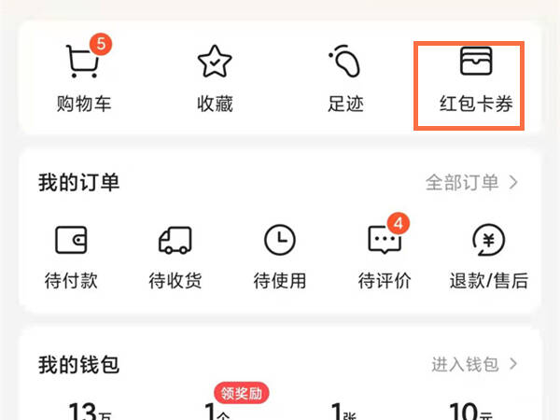Tap the red 领奖励 reward badge

point(242,394)
